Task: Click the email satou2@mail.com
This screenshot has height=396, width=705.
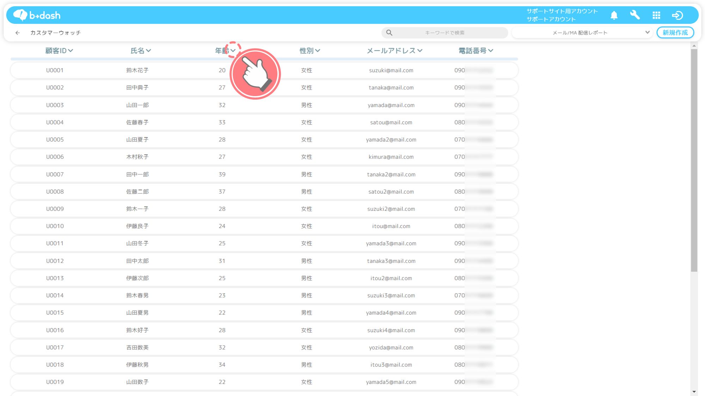Action: (391, 192)
